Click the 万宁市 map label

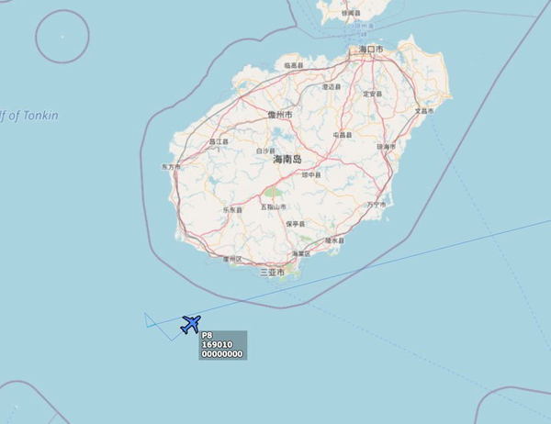(x=377, y=205)
